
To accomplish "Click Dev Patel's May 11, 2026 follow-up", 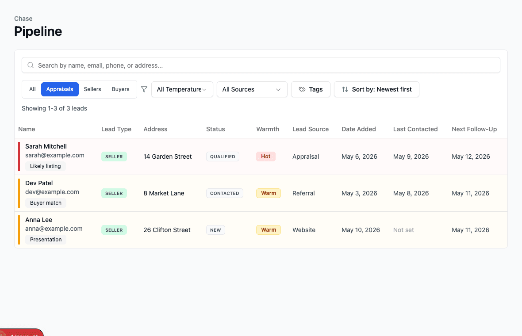I will (x=470, y=193).
